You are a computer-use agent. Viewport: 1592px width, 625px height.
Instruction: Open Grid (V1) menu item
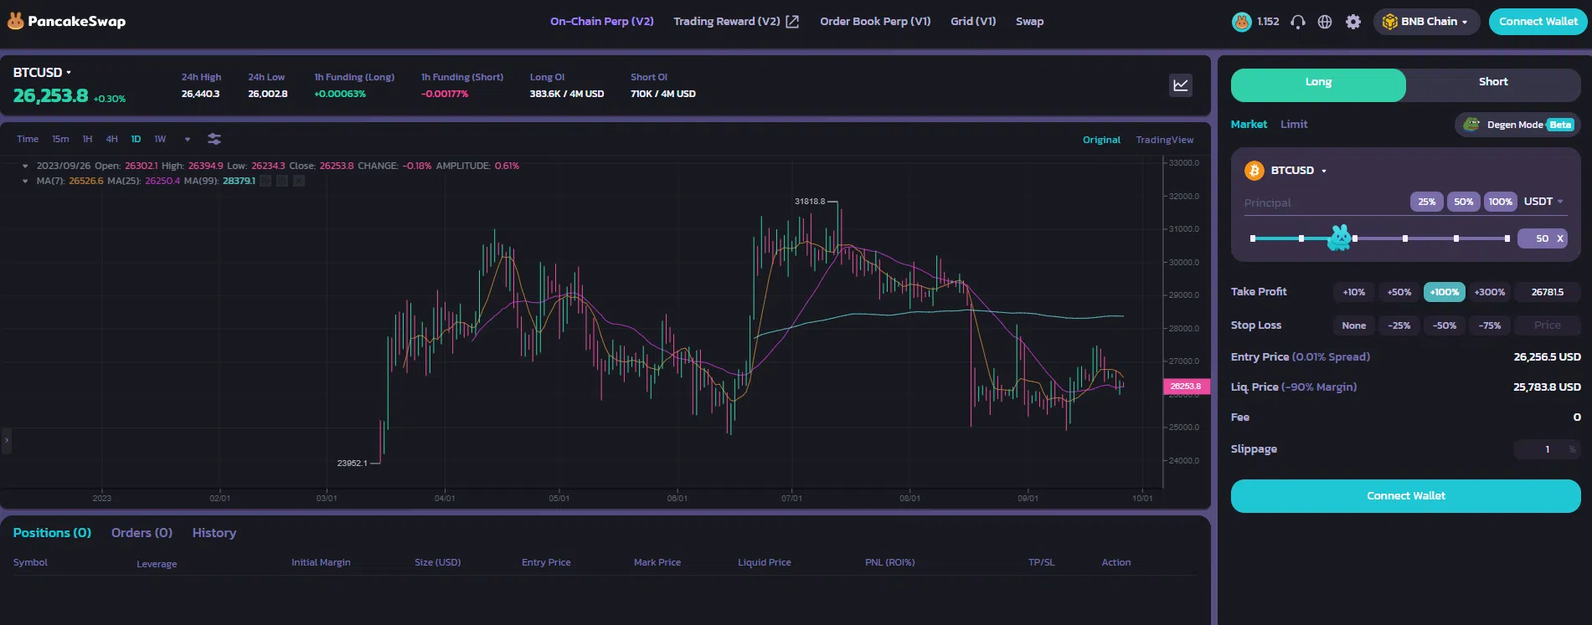click(973, 22)
